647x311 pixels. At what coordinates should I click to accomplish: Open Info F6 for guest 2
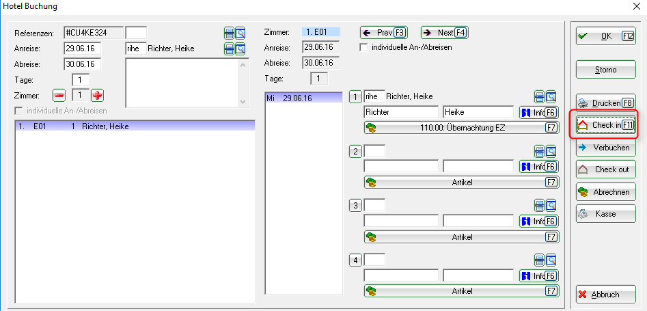539,167
